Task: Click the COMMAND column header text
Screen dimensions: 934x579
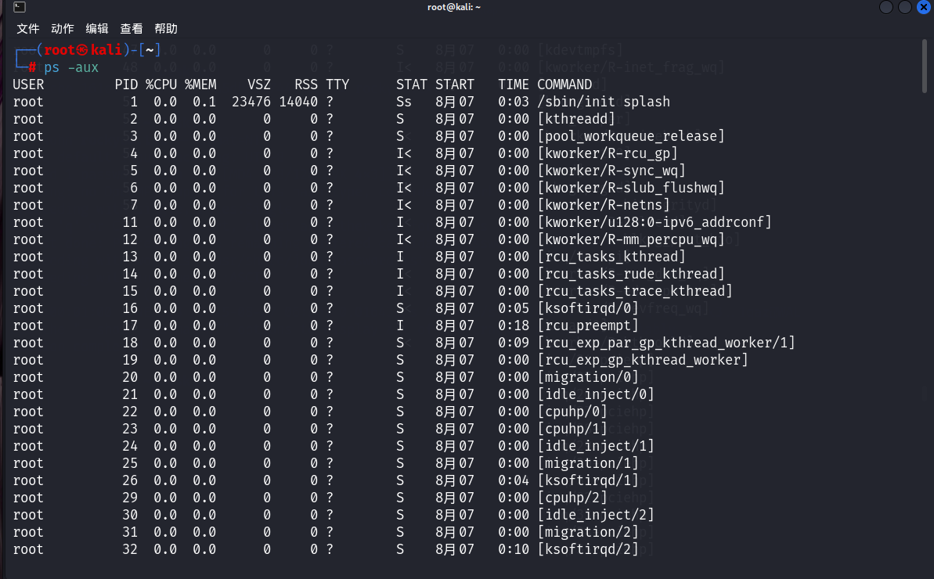Action: pos(564,85)
